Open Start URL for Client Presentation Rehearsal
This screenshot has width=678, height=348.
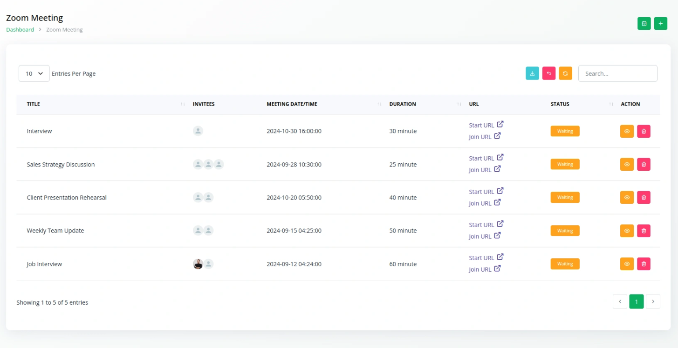tap(486, 191)
